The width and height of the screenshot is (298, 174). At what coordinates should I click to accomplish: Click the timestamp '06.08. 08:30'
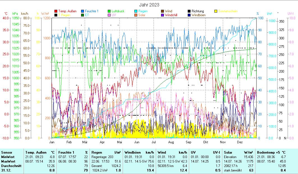click(67, 161)
